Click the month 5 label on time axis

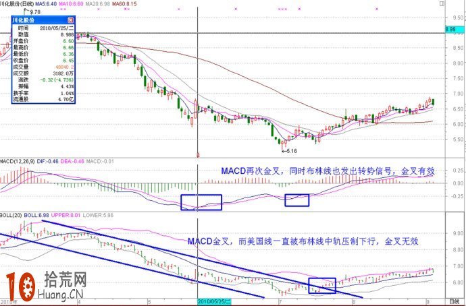pos(150,301)
